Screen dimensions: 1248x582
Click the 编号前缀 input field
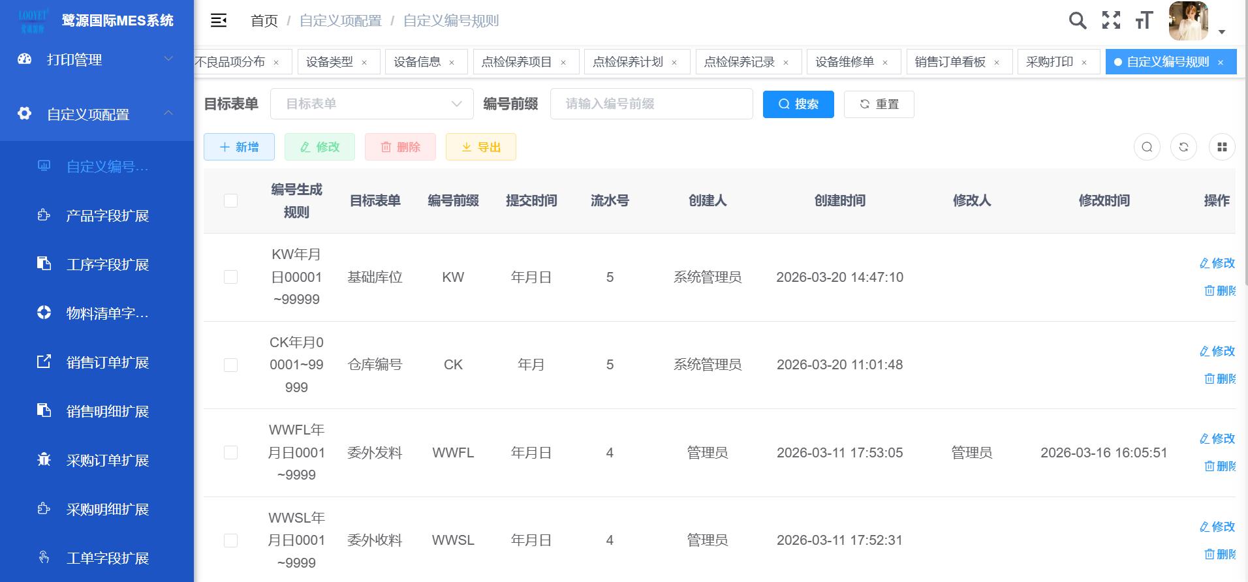click(651, 104)
